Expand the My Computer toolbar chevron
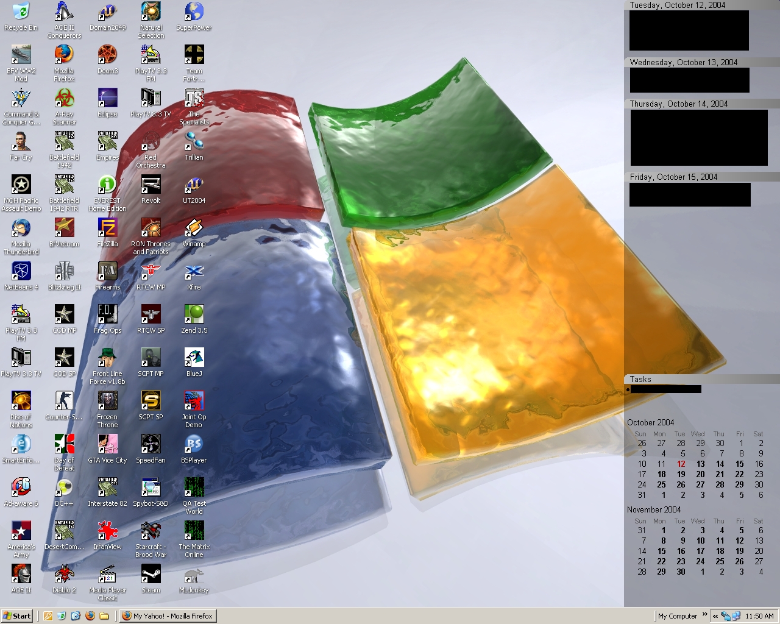 click(705, 614)
